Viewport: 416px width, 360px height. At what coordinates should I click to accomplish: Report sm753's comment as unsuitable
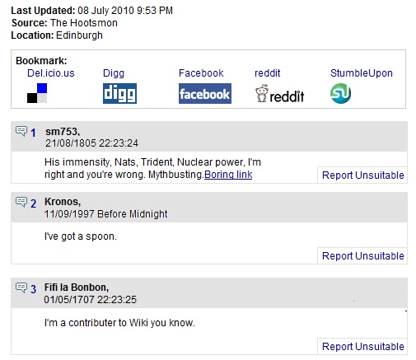(x=362, y=175)
